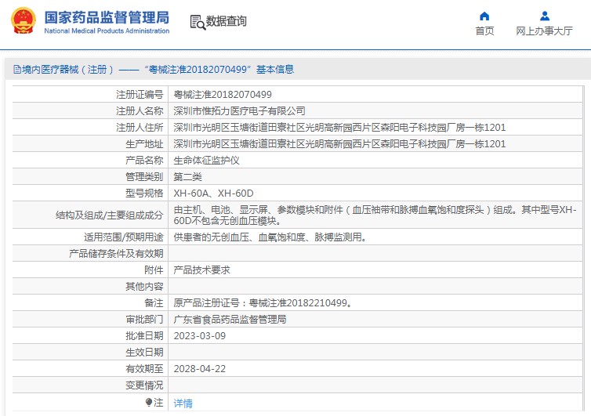Viewport: 591px width, 416px height.
Task: Select the value 粤械注准20182070499 in the table
Action: tap(223, 95)
